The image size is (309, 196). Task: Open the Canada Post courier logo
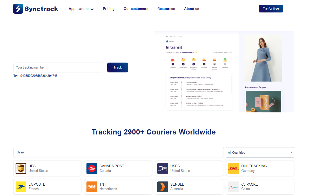tap(92, 168)
